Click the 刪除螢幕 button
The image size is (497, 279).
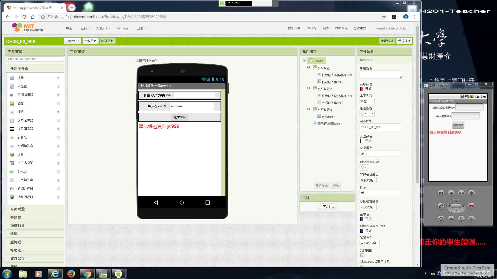pyautogui.click(x=107, y=41)
